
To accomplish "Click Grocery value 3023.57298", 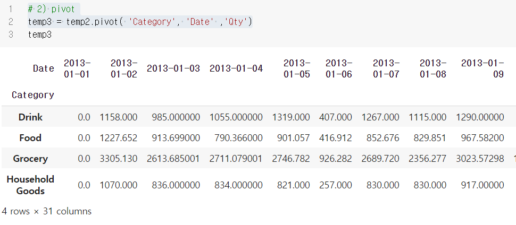I will point(480,159).
